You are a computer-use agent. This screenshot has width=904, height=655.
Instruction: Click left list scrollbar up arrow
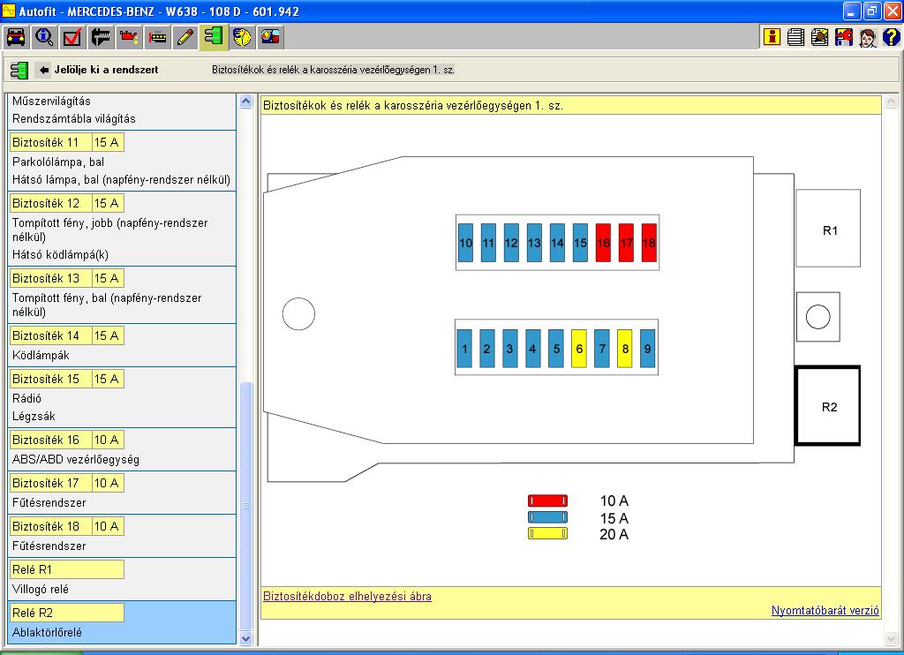[x=245, y=102]
